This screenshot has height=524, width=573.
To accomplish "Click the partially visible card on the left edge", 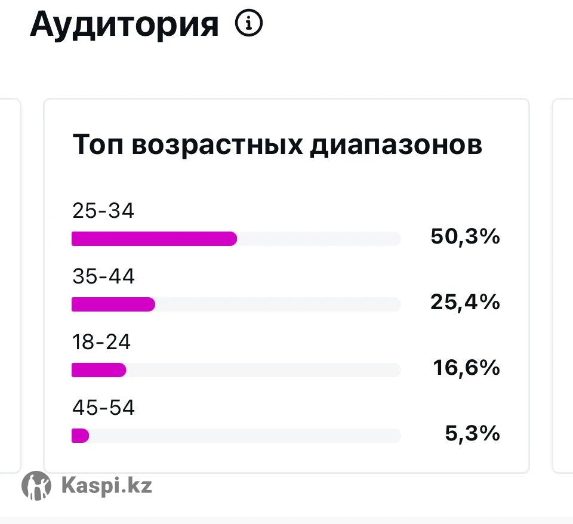I will [x=10, y=285].
